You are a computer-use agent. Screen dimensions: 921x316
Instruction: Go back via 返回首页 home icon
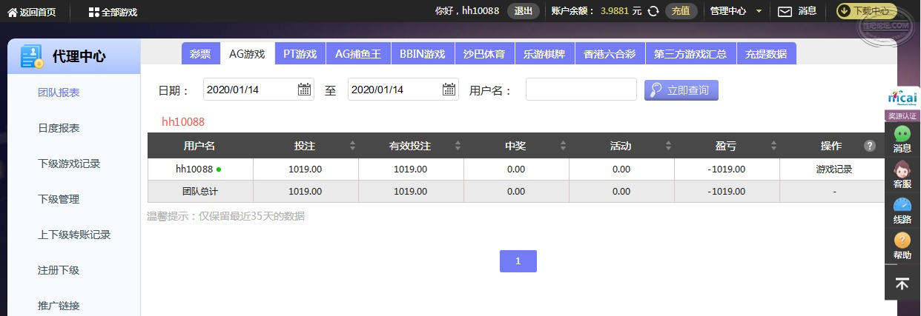pos(13,12)
